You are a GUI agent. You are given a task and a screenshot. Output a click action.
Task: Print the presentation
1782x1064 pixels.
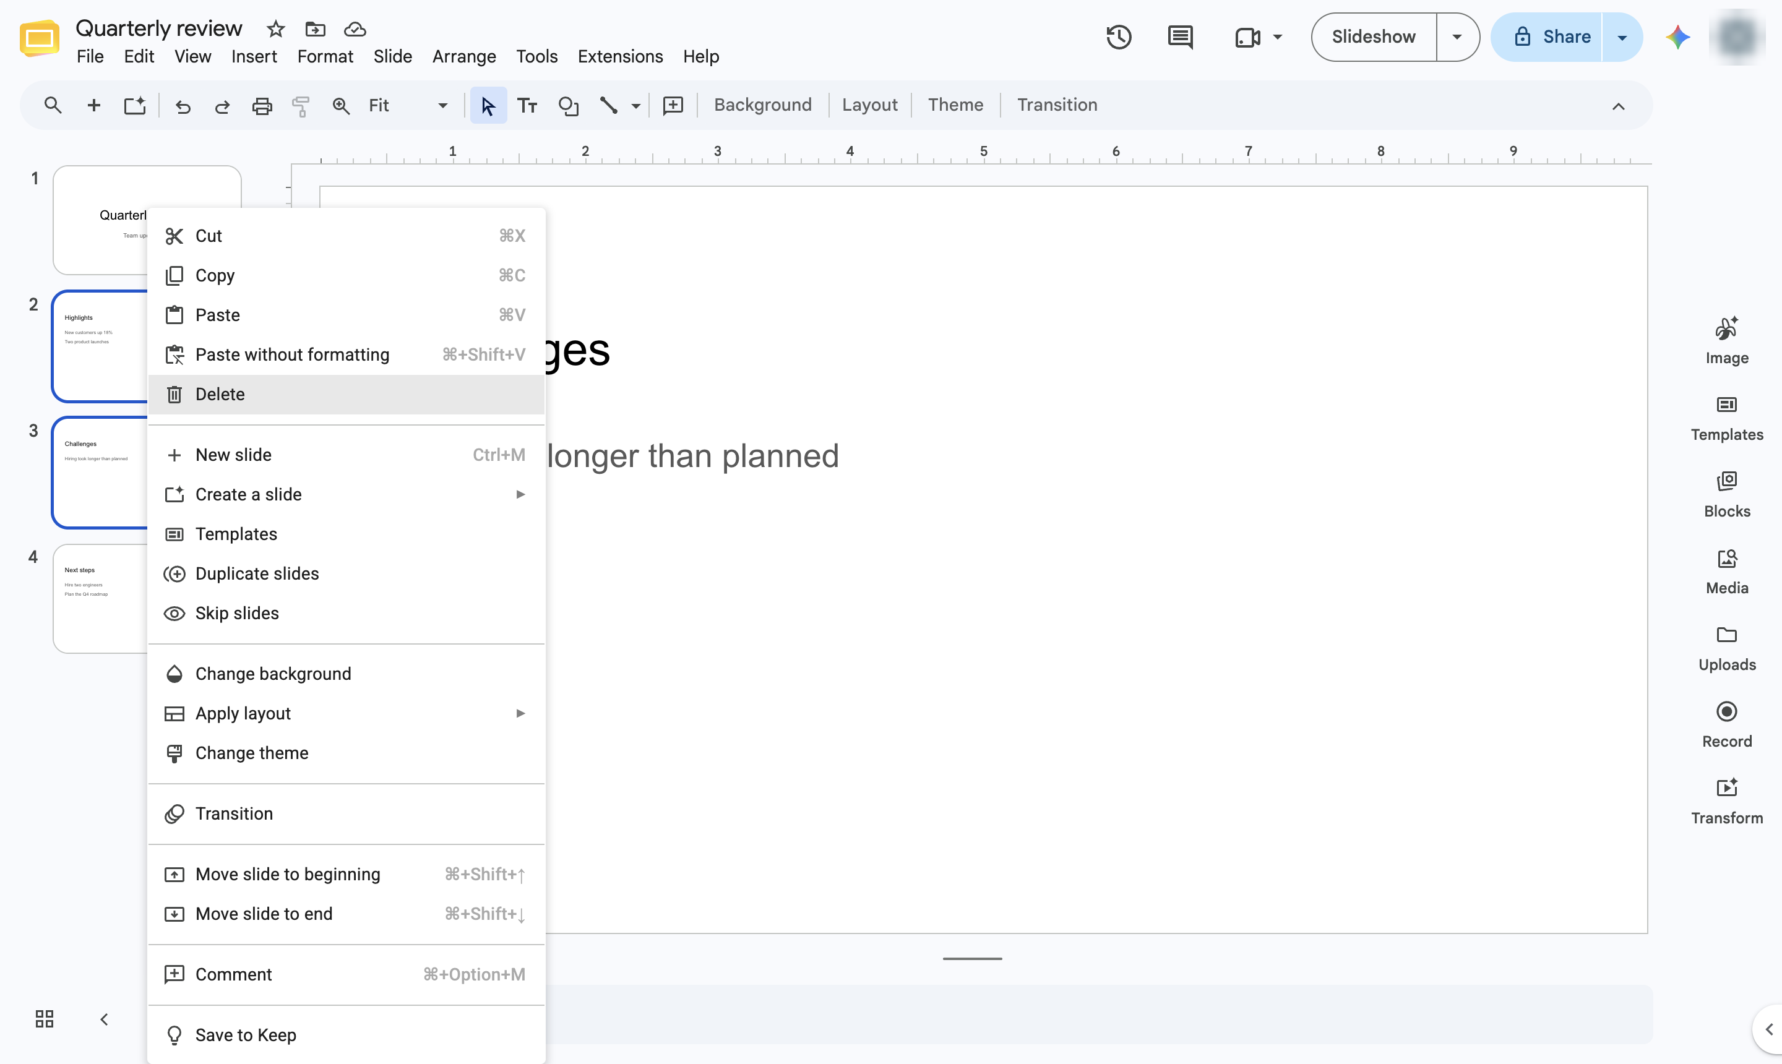click(x=262, y=106)
